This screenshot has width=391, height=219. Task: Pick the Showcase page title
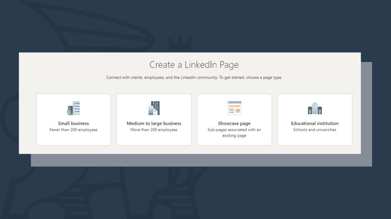234,123
